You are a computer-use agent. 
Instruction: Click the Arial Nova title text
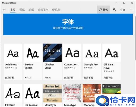coord(11,65)
